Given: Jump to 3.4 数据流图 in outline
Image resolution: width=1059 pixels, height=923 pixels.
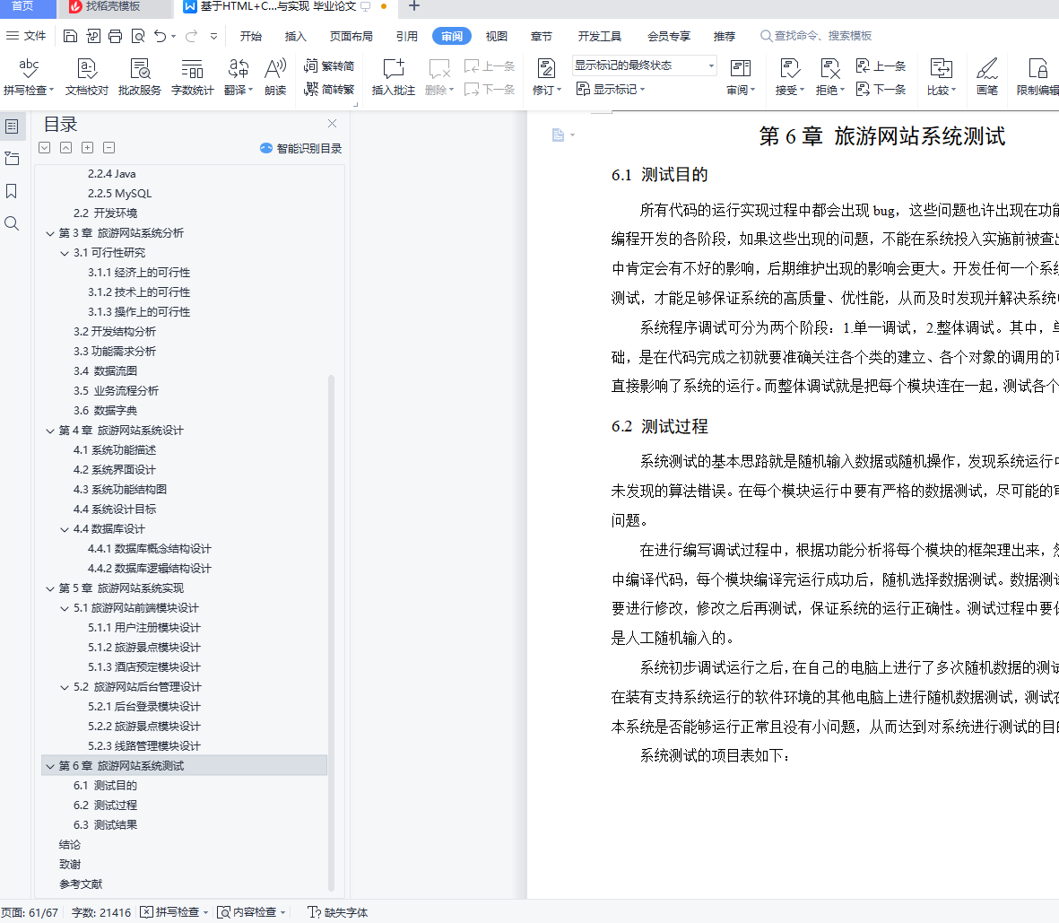Looking at the screenshot, I should tap(105, 371).
